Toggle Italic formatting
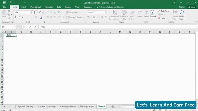198x111 pixels. tap(19, 17)
